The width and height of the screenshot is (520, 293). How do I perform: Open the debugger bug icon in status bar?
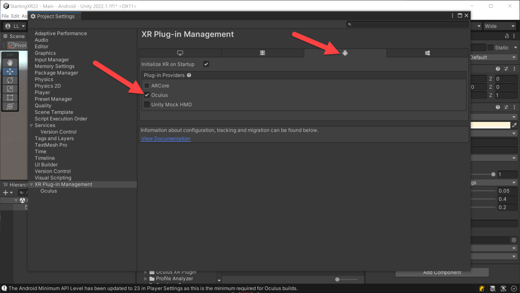tap(481, 288)
